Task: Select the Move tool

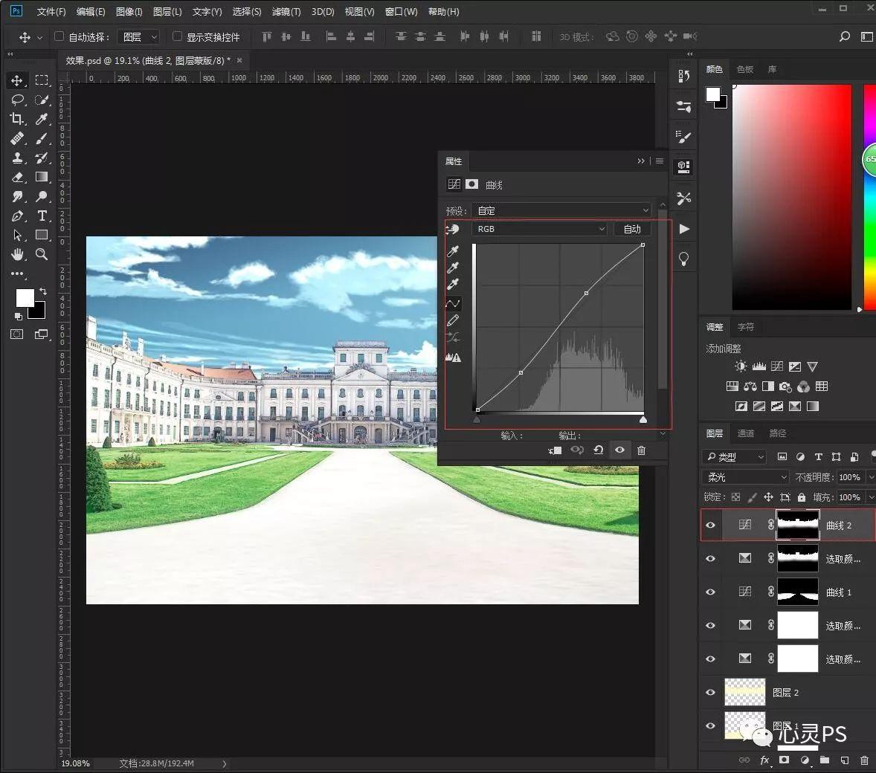Action: tap(18, 80)
